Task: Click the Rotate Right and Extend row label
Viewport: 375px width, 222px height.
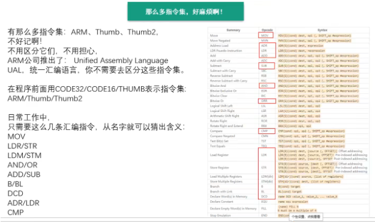Action: (x=226, y=126)
